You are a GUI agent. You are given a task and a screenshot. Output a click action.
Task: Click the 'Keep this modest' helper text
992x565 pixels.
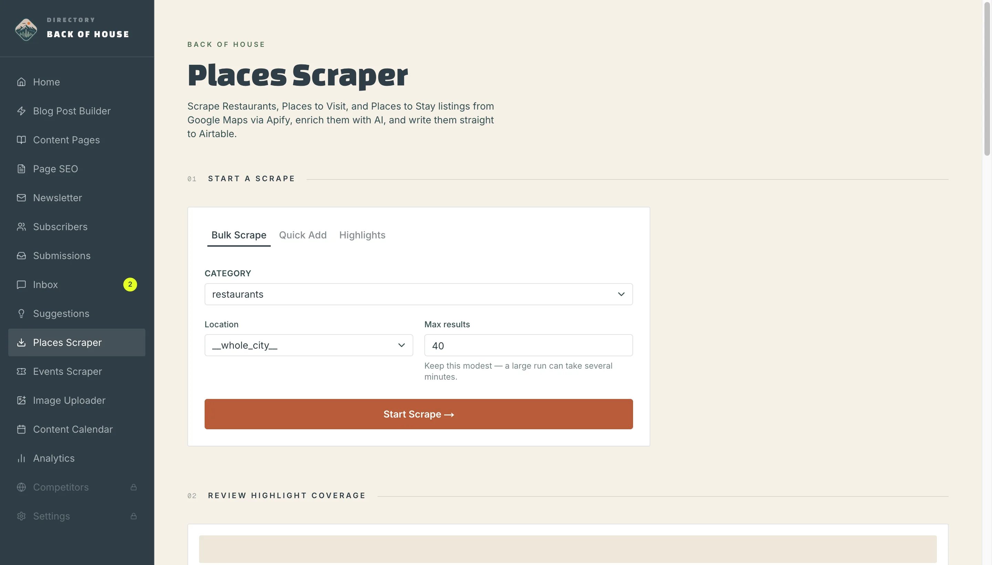[518, 371]
